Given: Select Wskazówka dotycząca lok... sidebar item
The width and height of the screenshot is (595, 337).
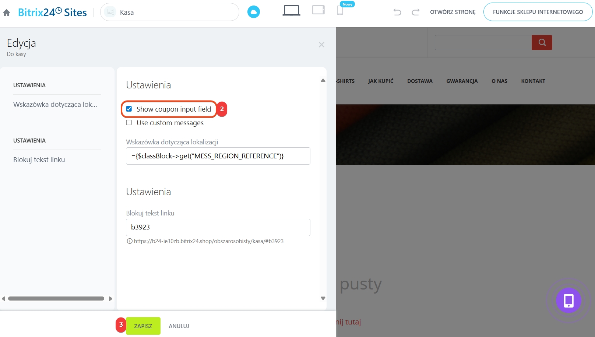Looking at the screenshot, I should [55, 104].
